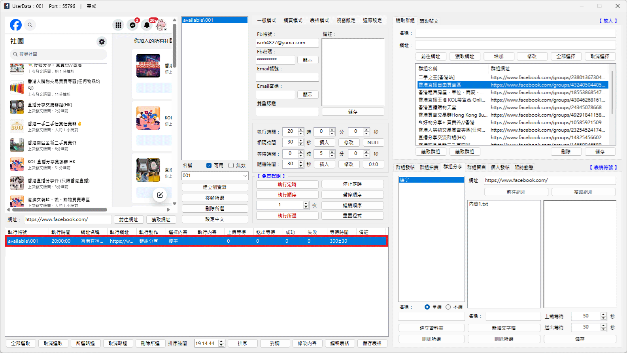
Task: Switch to 網頁模式 tab
Action: [x=293, y=21]
